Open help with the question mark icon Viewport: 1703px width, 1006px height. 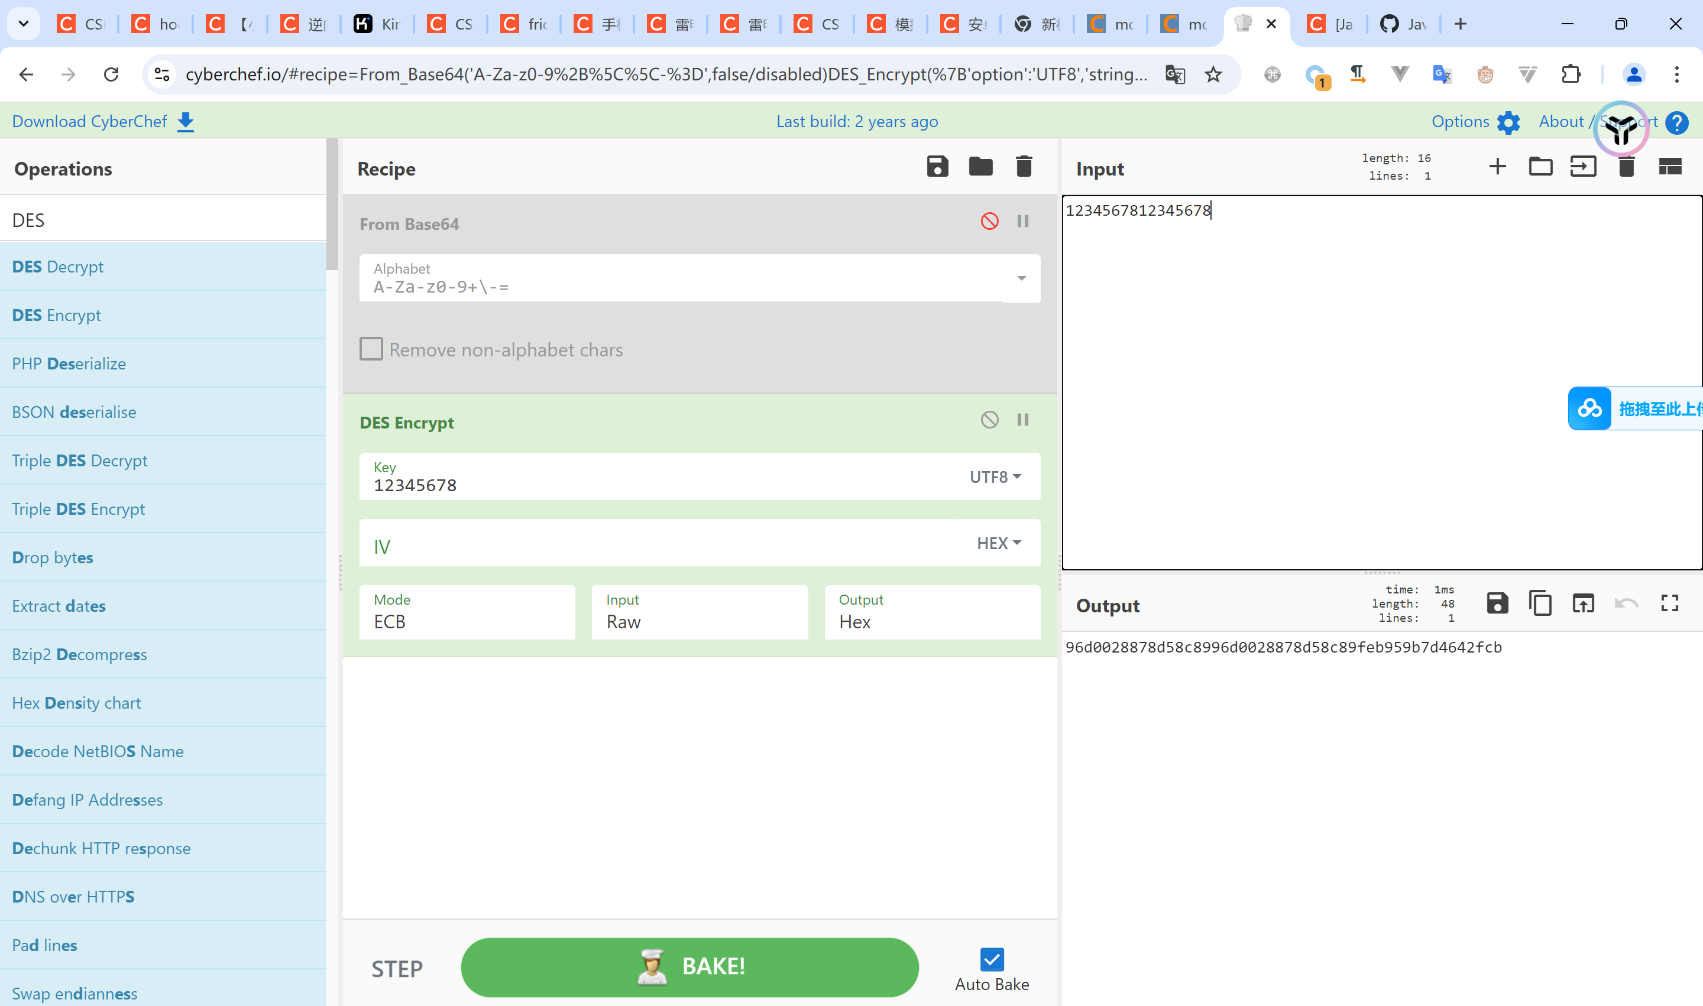click(1676, 123)
